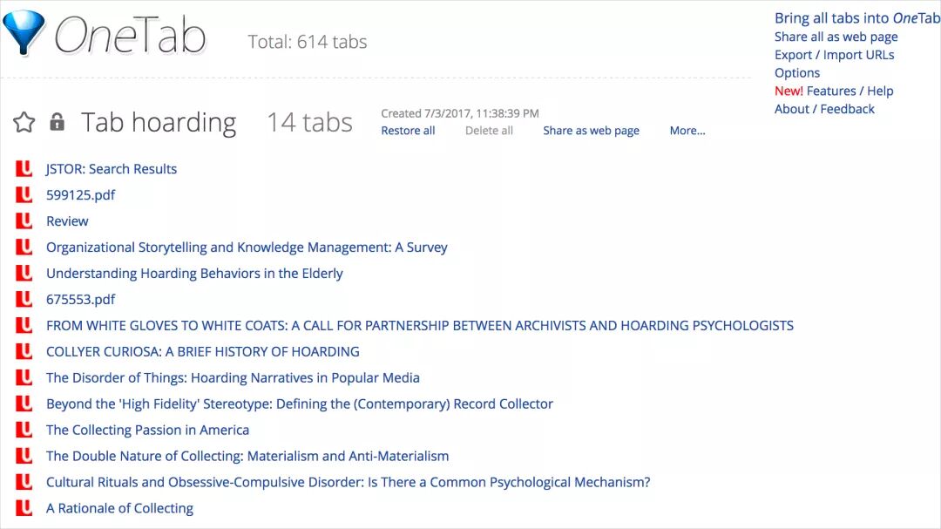Click favicon beside Beyond the 'High Fidelity' entry
Viewport: 941px width, 529px height.
(24, 404)
